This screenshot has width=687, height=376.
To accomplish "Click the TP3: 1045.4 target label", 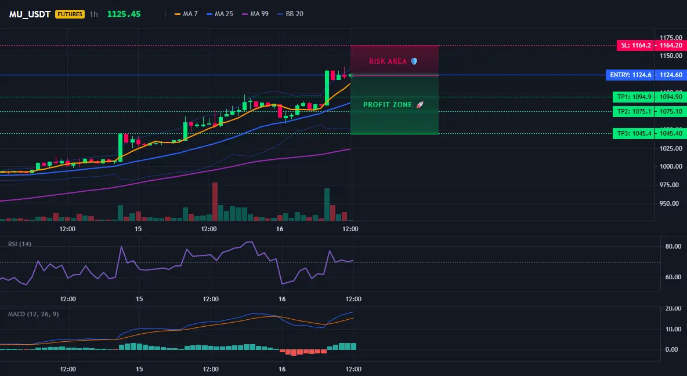I will (x=634, y=133).
